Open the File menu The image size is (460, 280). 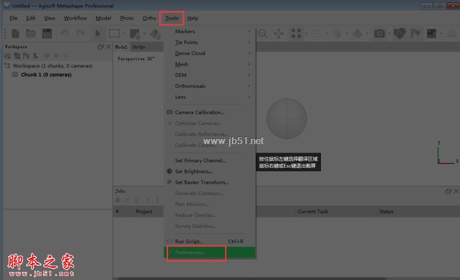coord(13,18)
